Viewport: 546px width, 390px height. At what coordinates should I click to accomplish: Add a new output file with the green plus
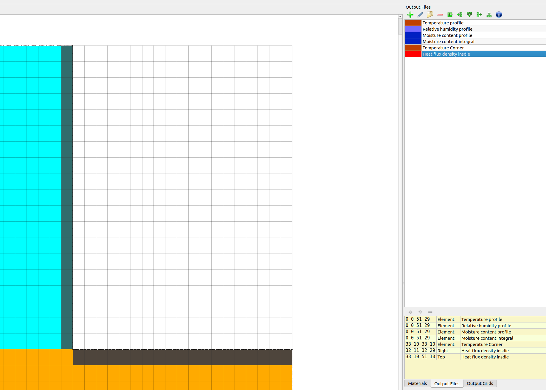pyautogui.click(x=410, y=15)
